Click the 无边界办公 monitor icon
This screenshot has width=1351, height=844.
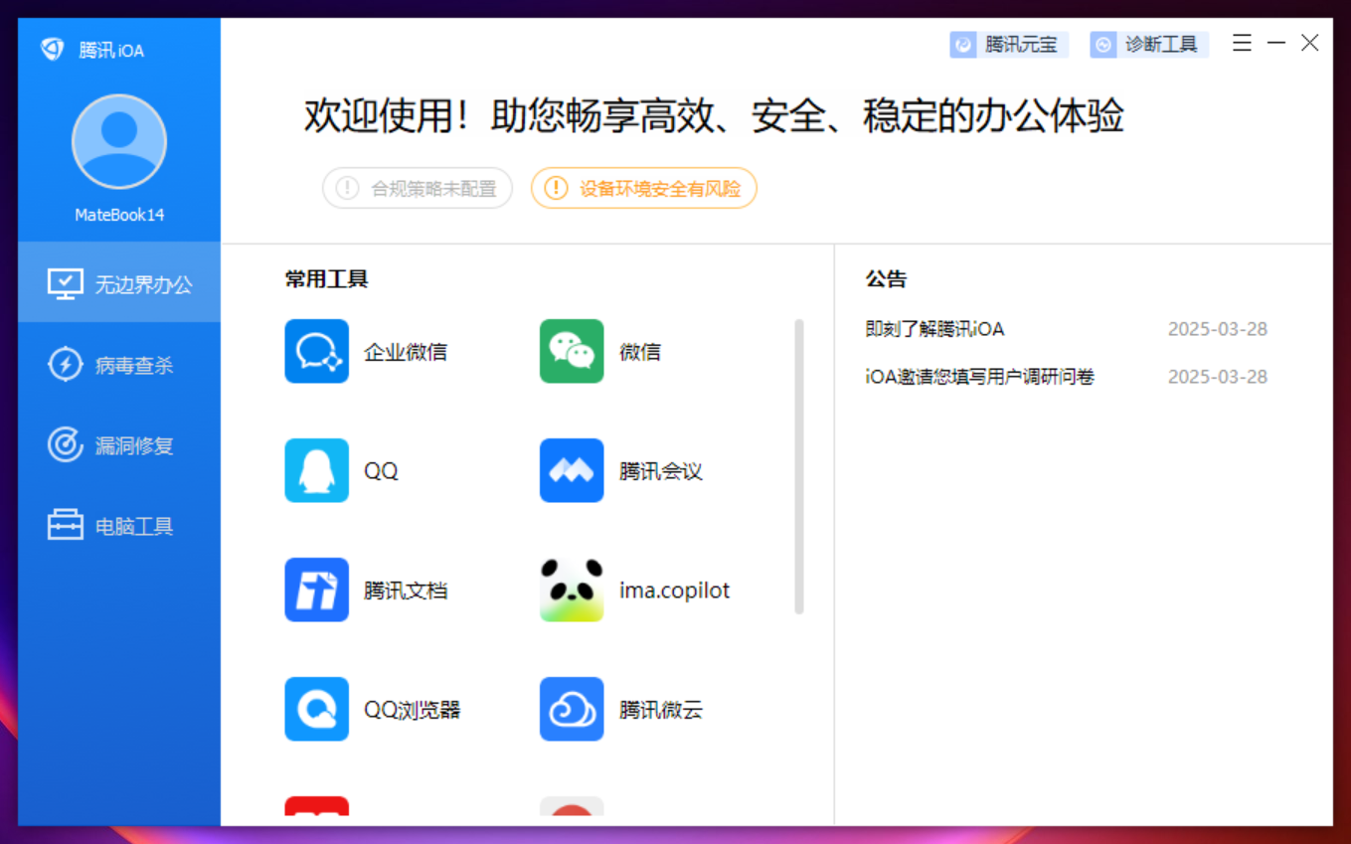coord(66,284)
